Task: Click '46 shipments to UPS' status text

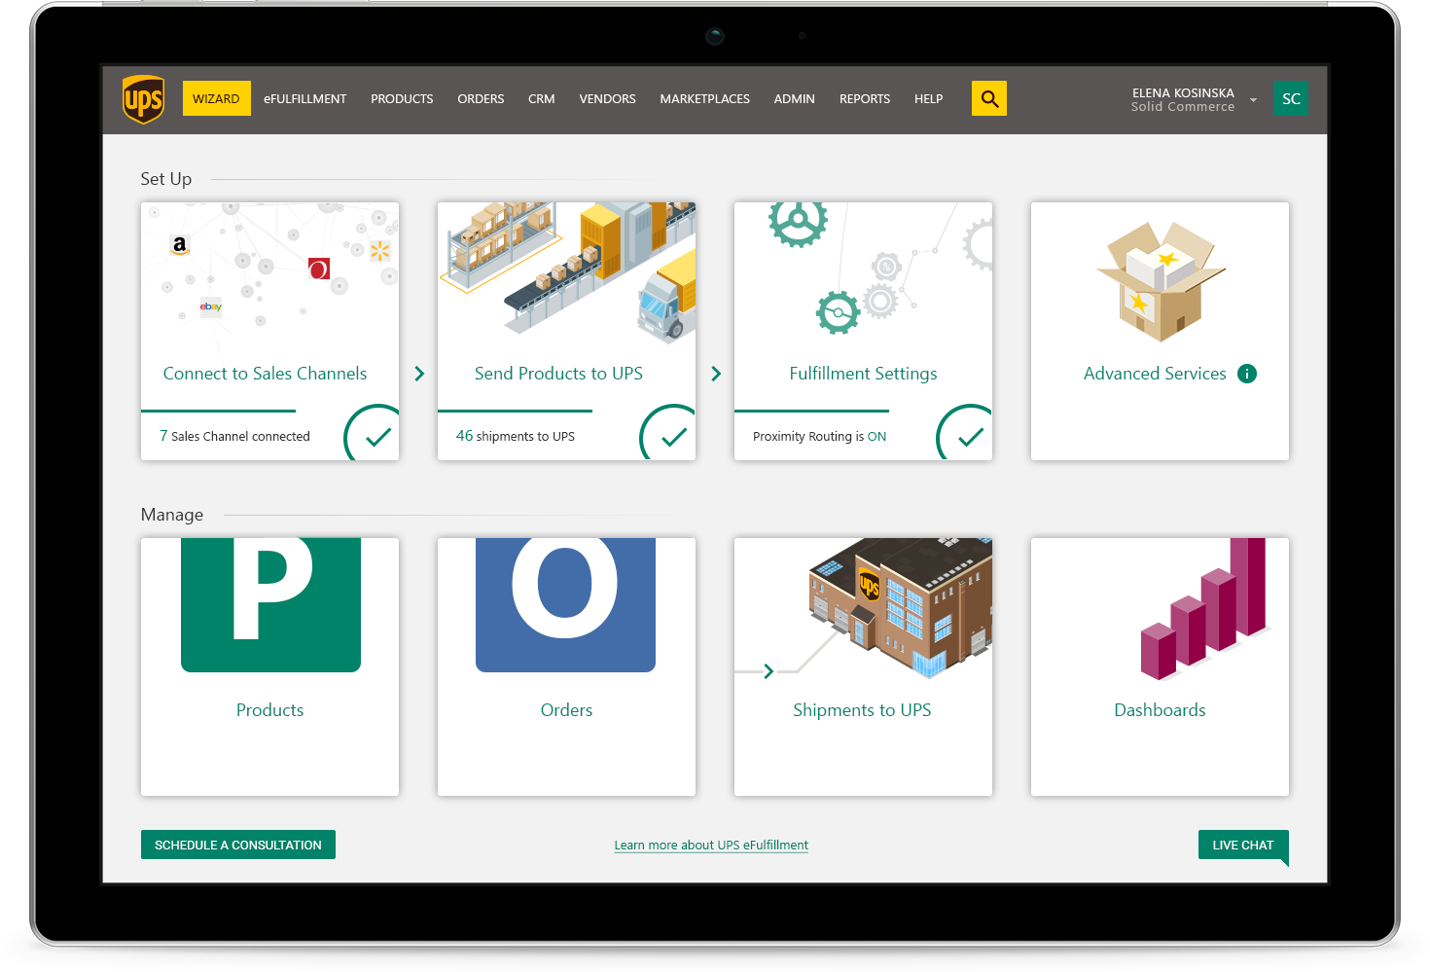Action: (515, 436)
